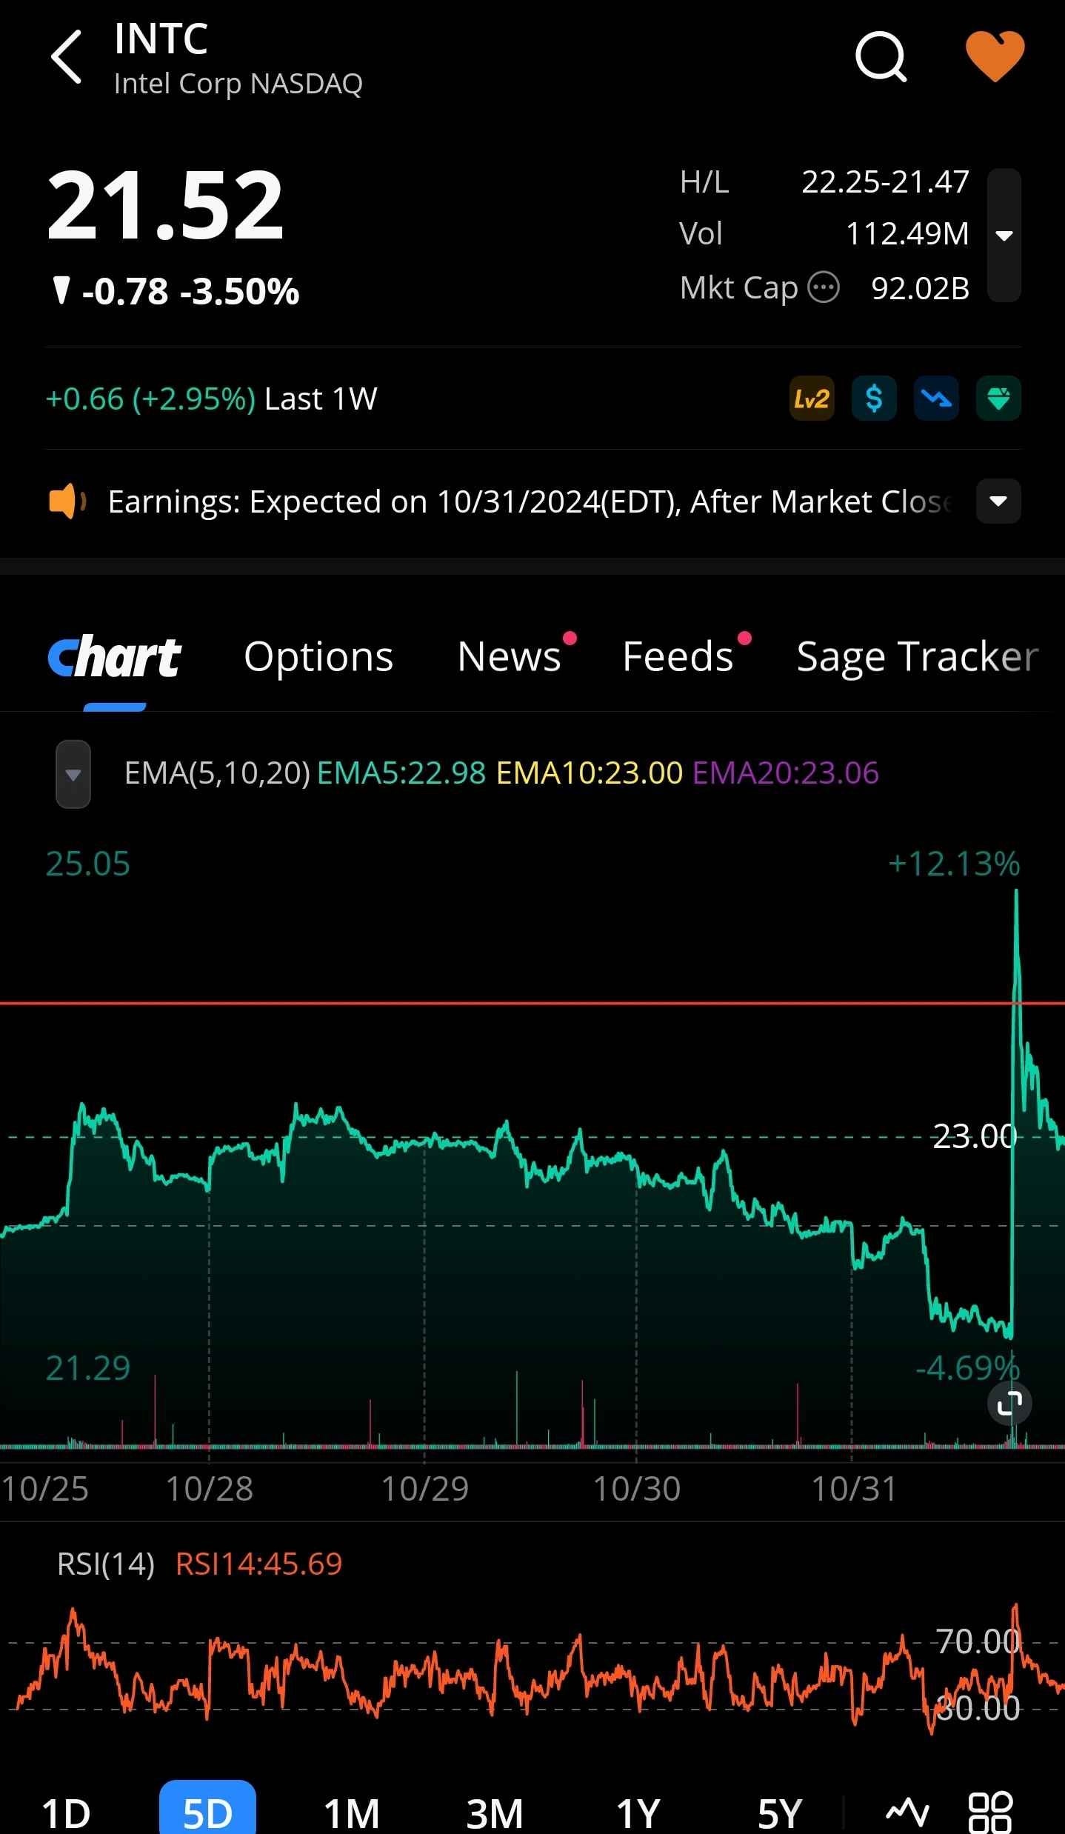This screenshot has width=1065, height=1834.
Task: Tap the 10/28 date marker
Action: point(210,1489)
